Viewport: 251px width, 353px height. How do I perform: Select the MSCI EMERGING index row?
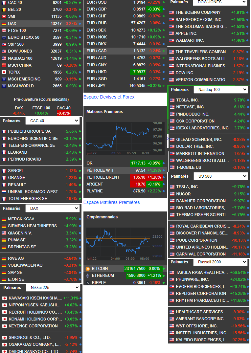pos(41,79)
